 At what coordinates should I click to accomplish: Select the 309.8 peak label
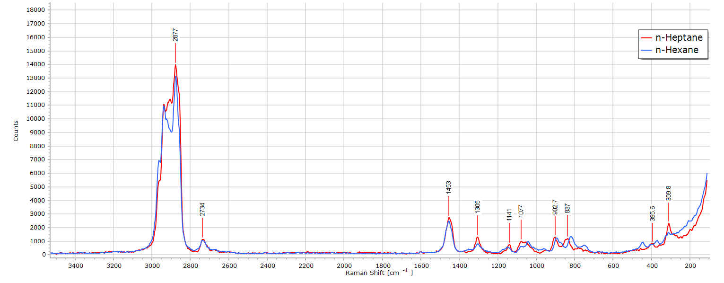click(669, 194)
